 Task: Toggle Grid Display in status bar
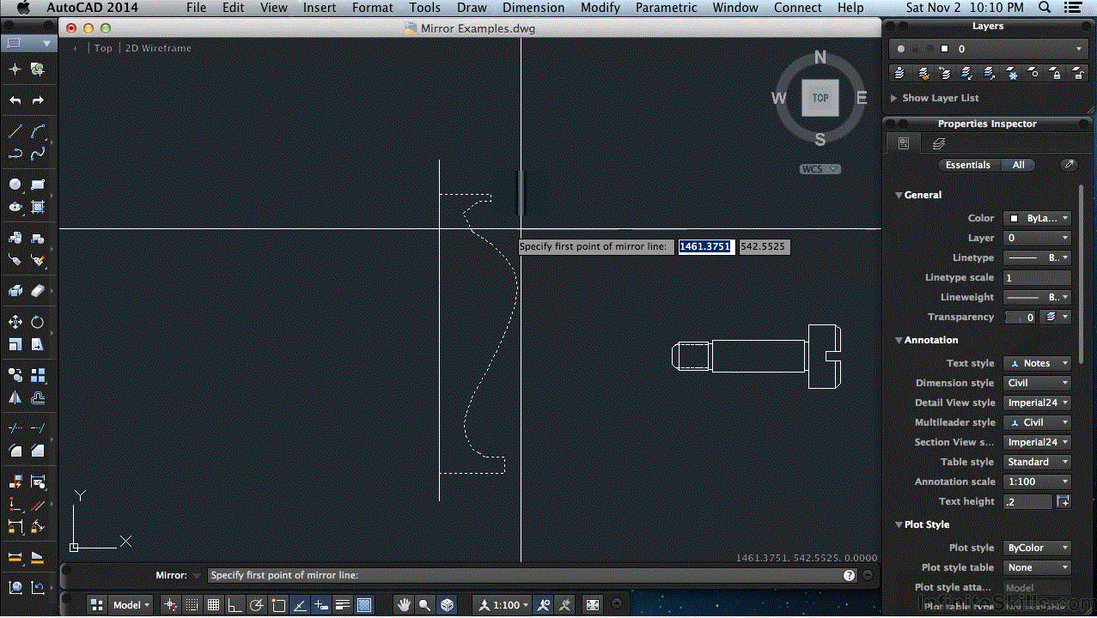(x=213, y=605)
